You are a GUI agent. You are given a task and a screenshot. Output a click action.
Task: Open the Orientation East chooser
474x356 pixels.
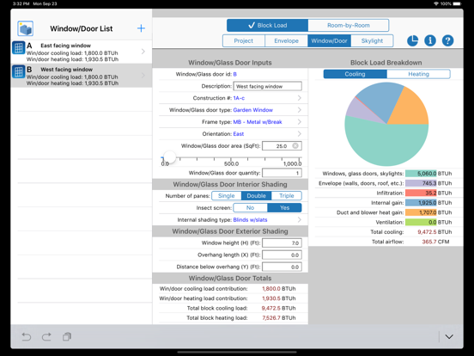234,134
